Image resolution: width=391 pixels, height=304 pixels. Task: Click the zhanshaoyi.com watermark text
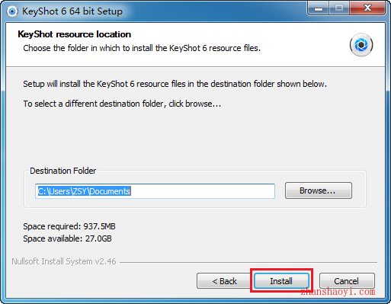tap(338, 292)
